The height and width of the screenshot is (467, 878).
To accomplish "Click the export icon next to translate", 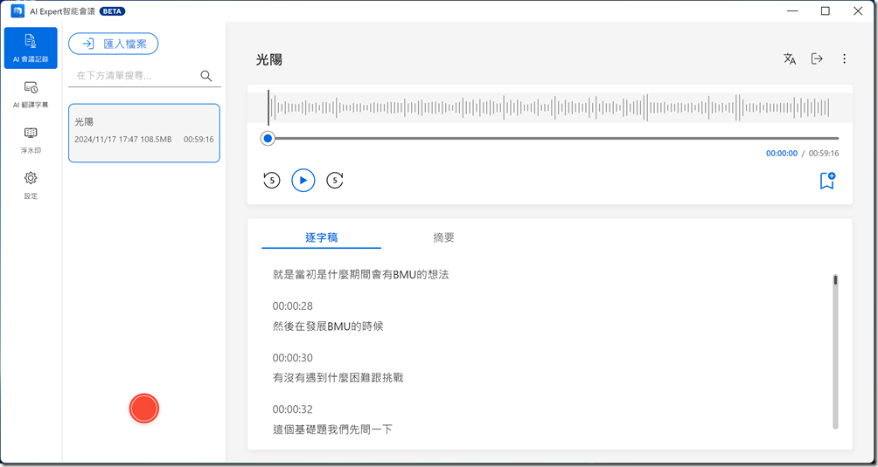I will tap(818, 58).
